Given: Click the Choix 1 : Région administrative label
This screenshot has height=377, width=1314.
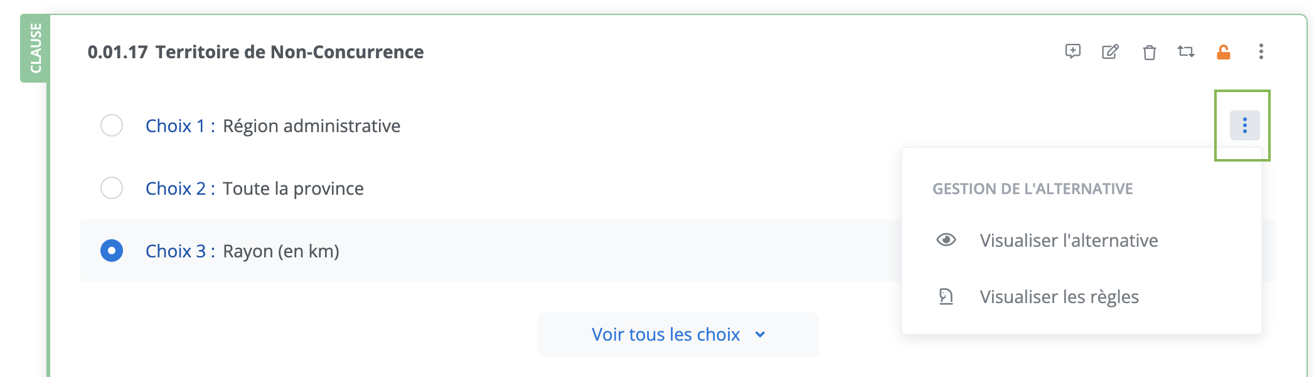Looking at the screenshot, I should pos(273,126).
